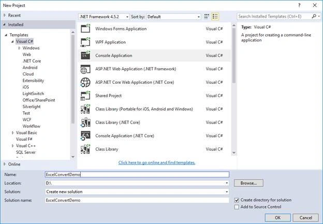This screenshot has height=224, width=323.
Task: Select Visual F# category
Action: point(24,139)
